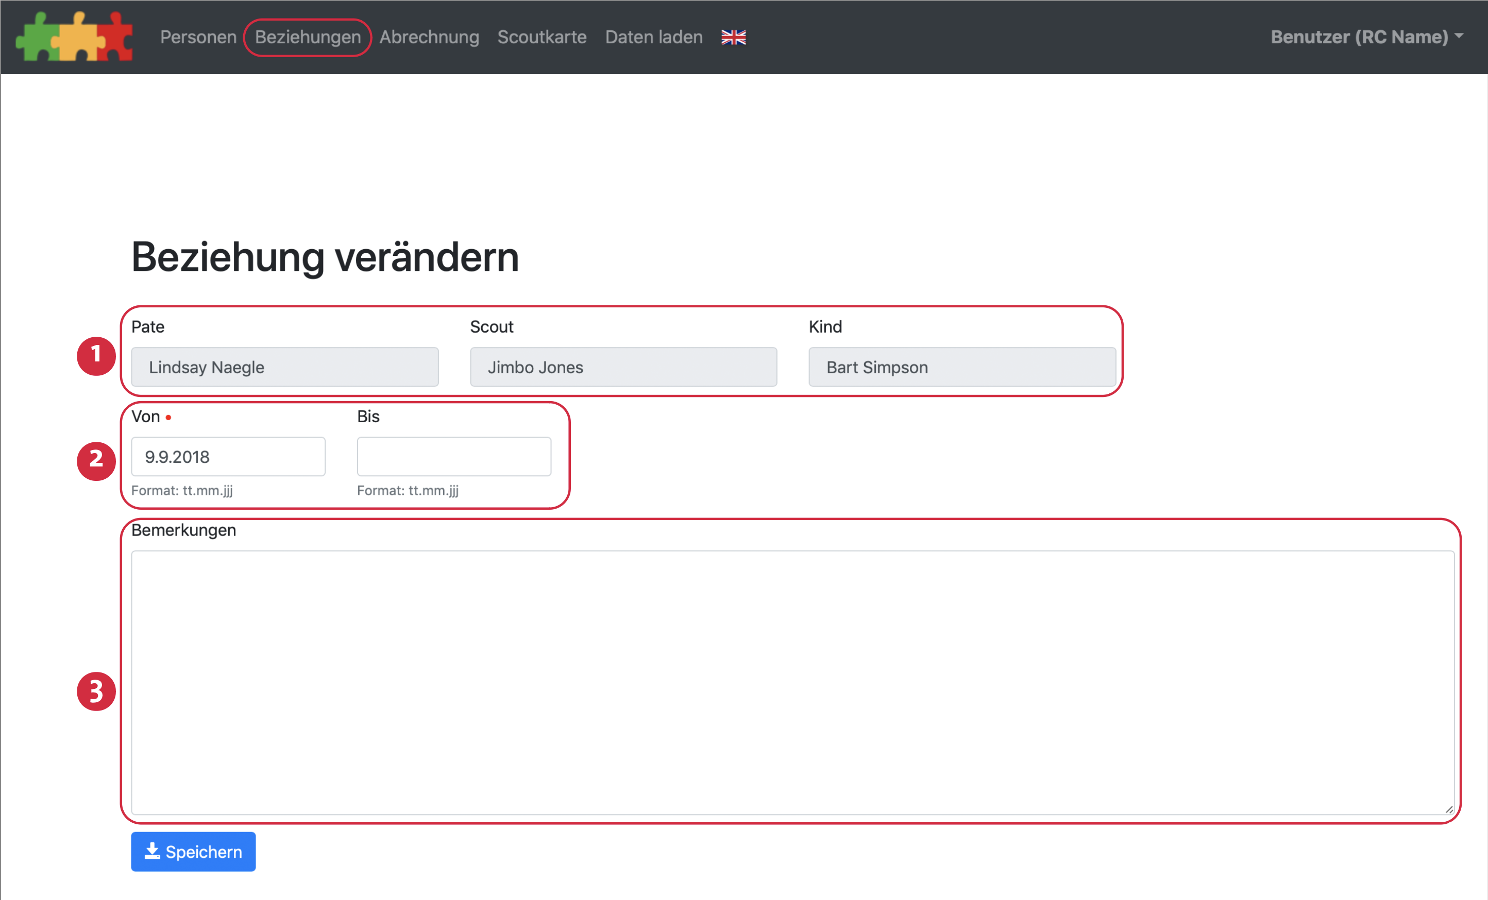1488x900 pixels.
Task: Open the Daten laden page
Action: pyautogui.click(x=653, y=37)
